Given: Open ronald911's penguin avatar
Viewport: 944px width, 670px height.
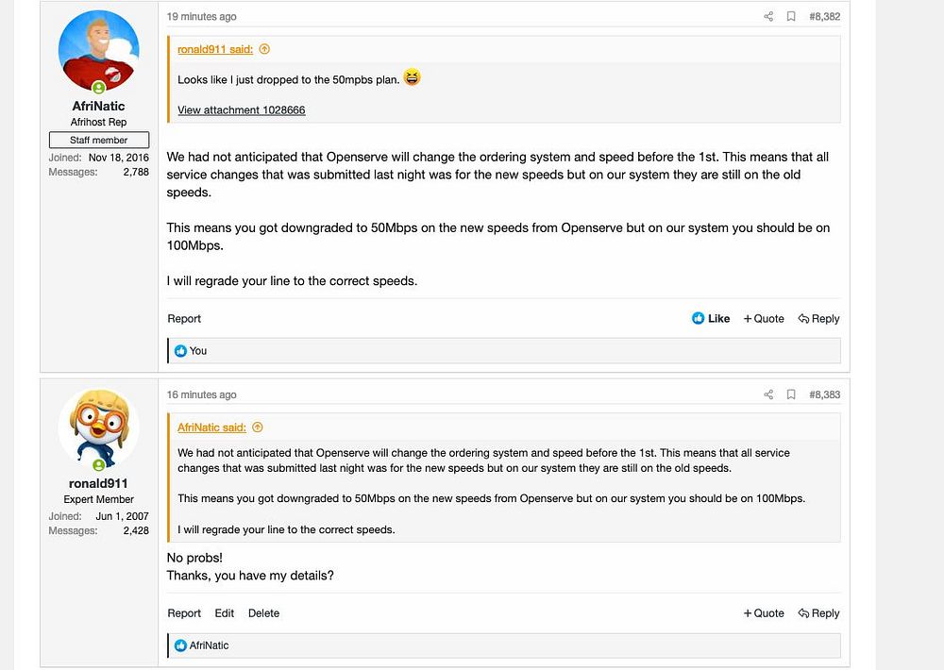Looking at the screenshot, I should tap(99, 428).
